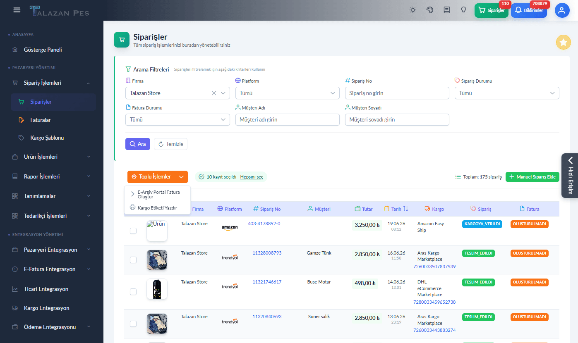
Task: Click the Müşteri Adı input field
Action: pyautogui.click(x=287, y=119)
